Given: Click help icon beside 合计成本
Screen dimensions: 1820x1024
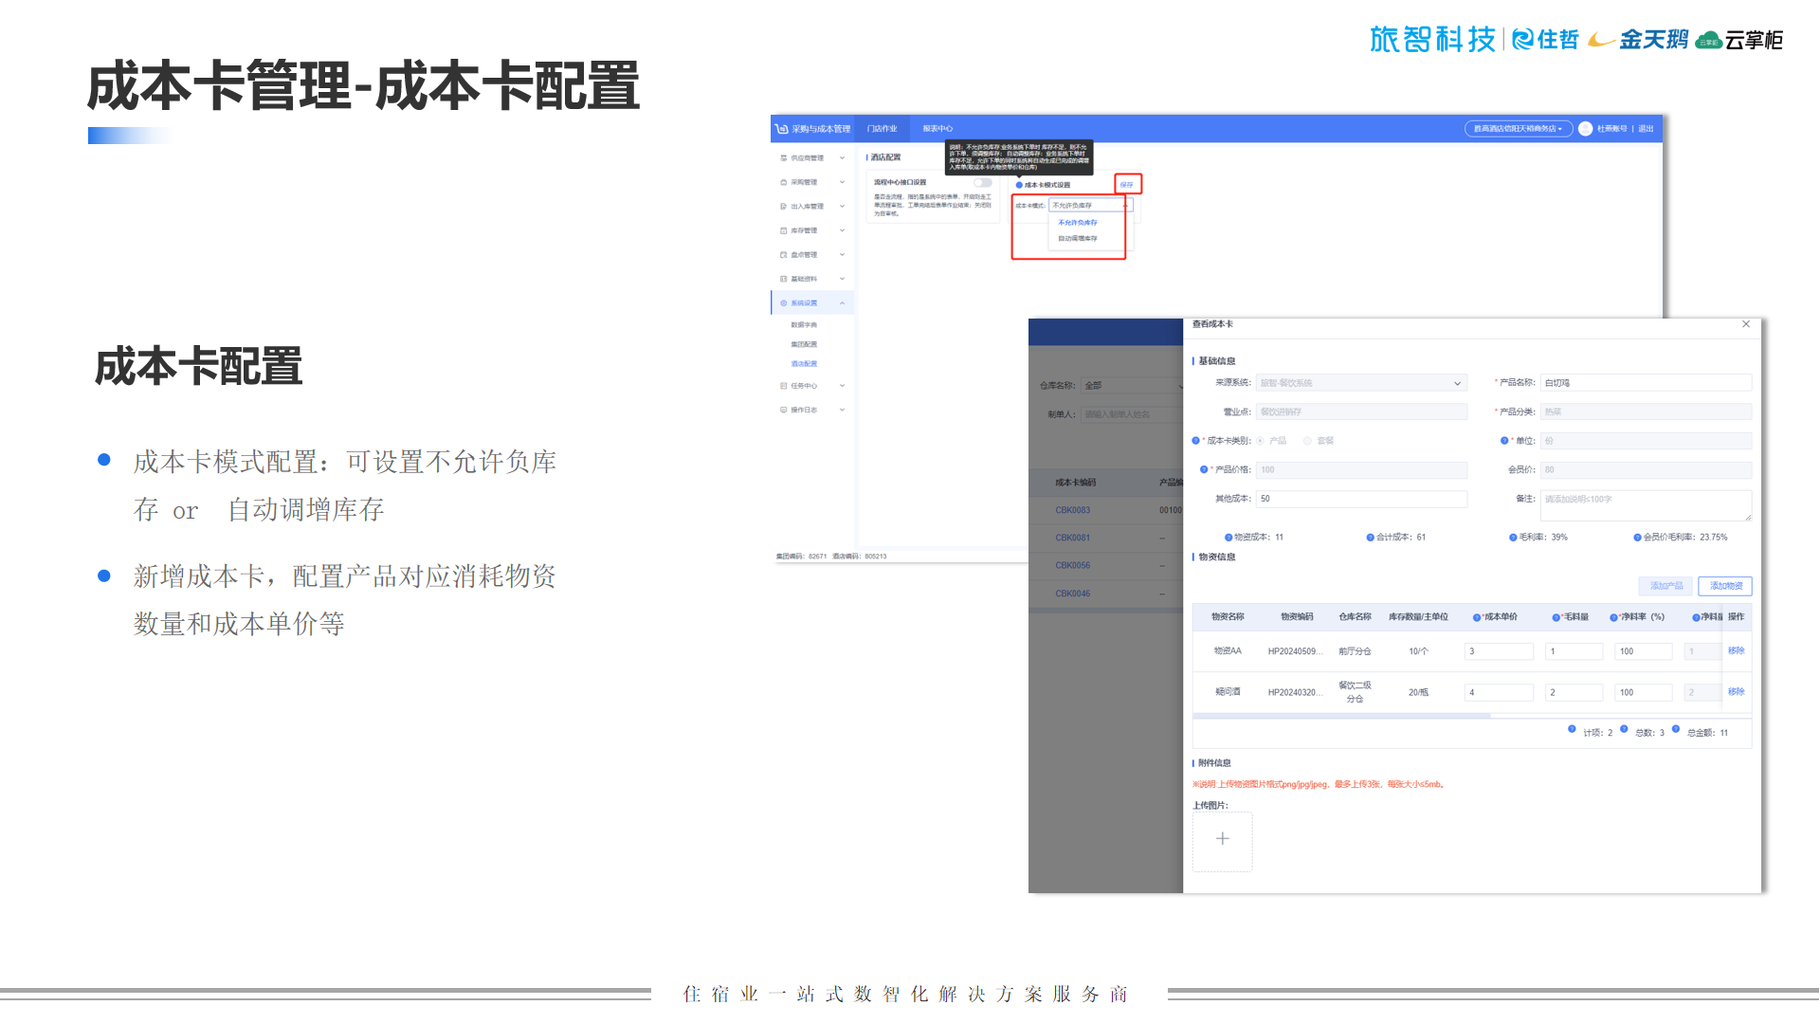Looking at the screenshot, I should coord(1370,538).
